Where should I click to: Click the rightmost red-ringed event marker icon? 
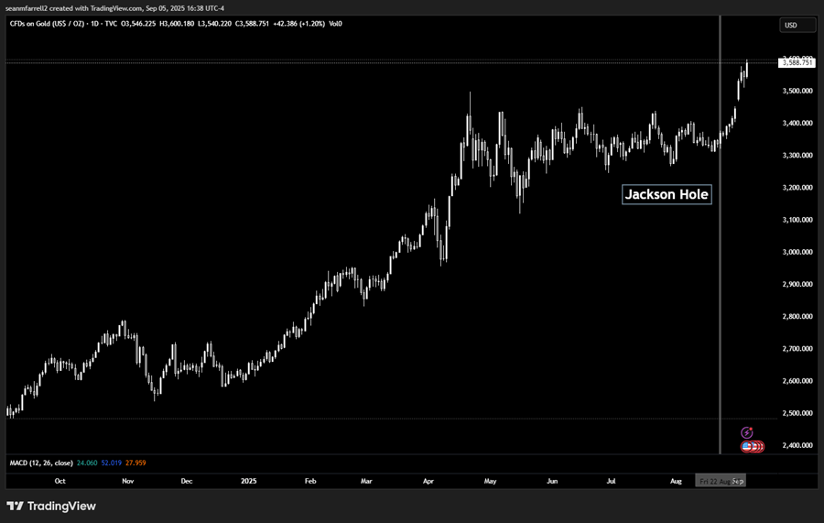[x=759, y=446]
